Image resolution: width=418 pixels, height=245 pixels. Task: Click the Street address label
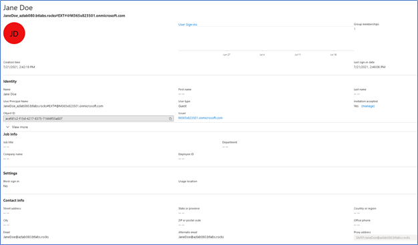[x=12, y=208]
